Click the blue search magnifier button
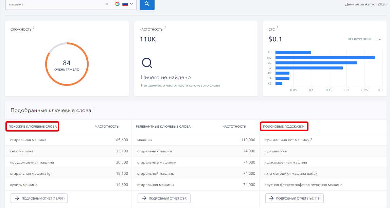 coord(147,4)
